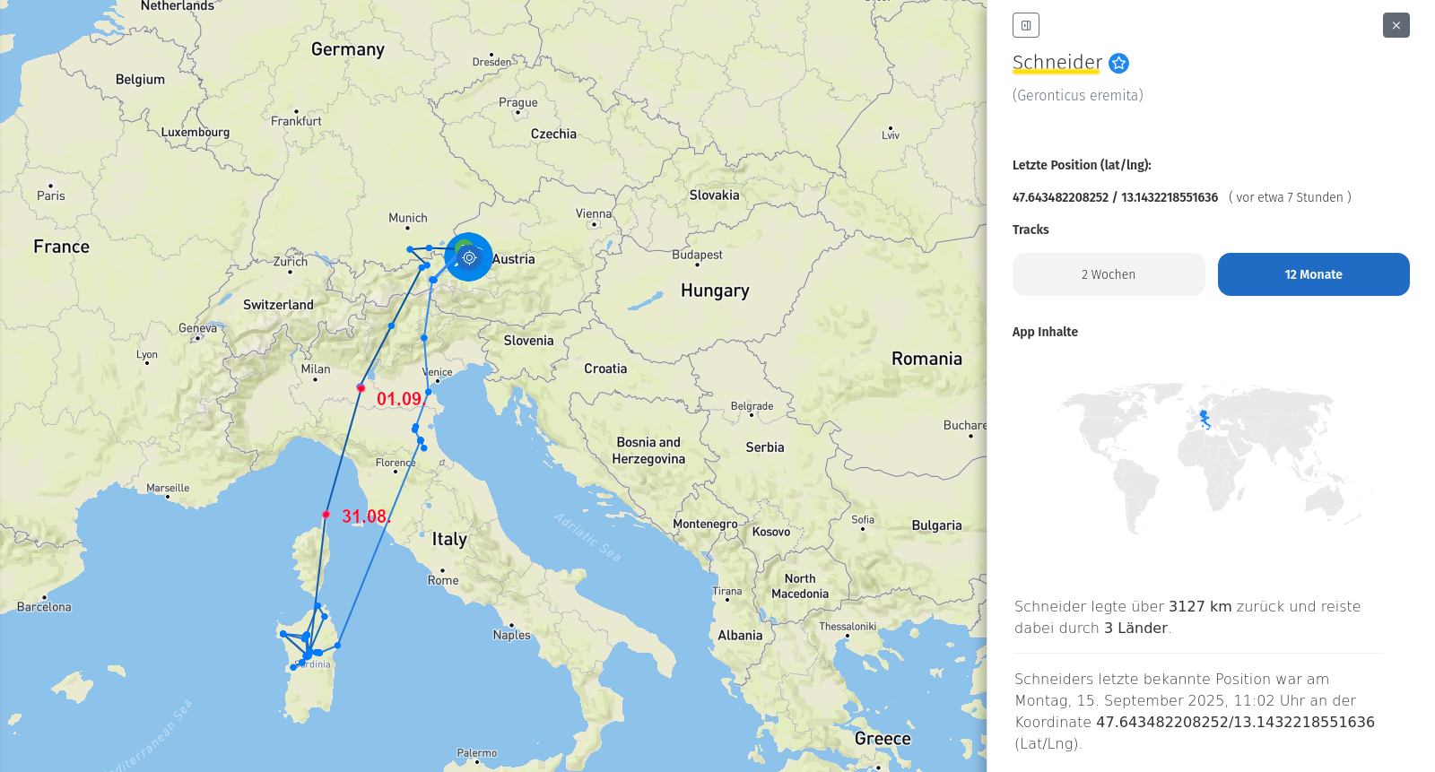
Task: Click the blue star badge beside Schneider
Action: coord(1118,63)
